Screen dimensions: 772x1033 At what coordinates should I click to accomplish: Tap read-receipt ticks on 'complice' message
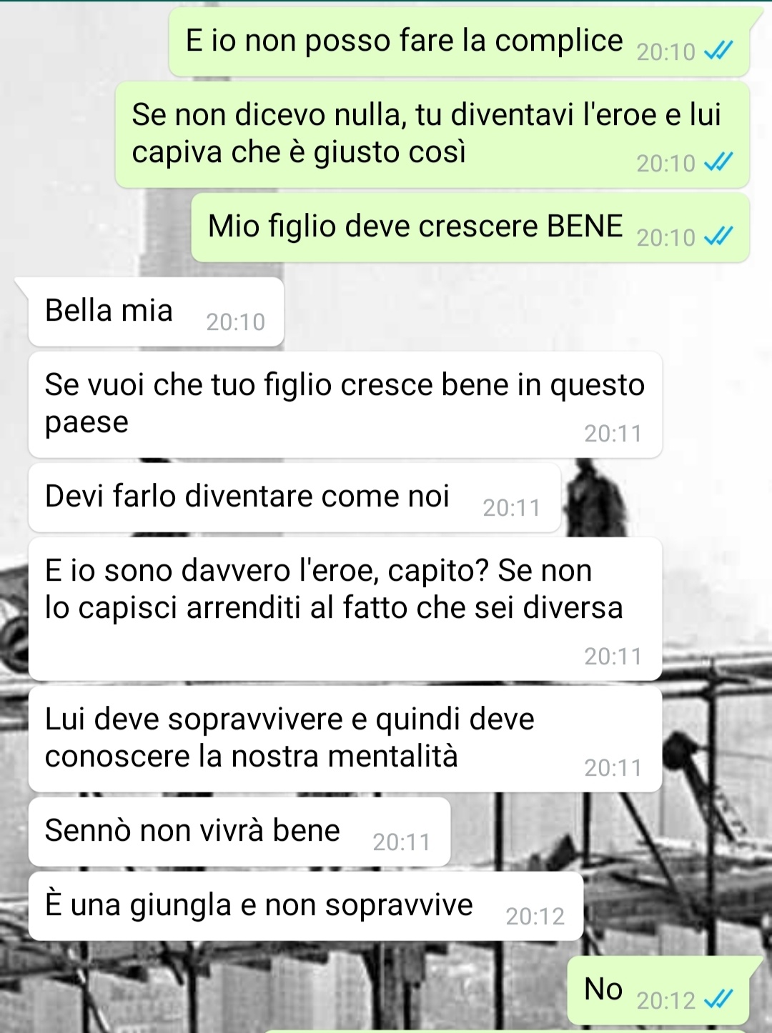point(718,51)
